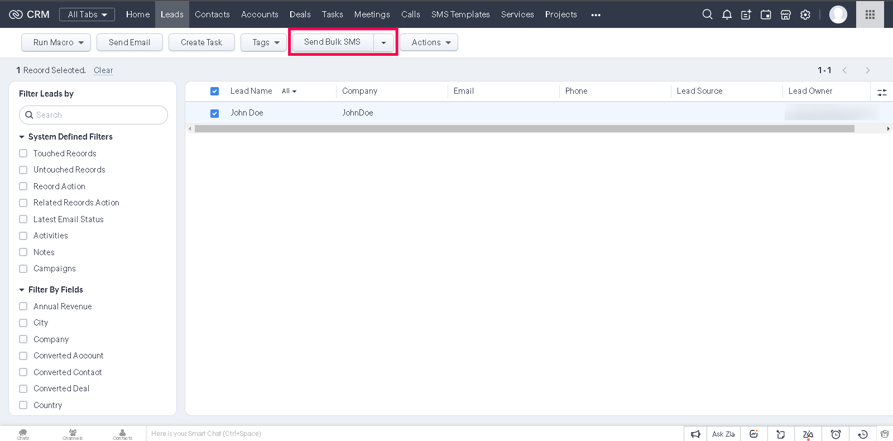Check the Latest Email Status filter
Image resolution: width=893 pixels, height=441 pixels.
[23, 219]
